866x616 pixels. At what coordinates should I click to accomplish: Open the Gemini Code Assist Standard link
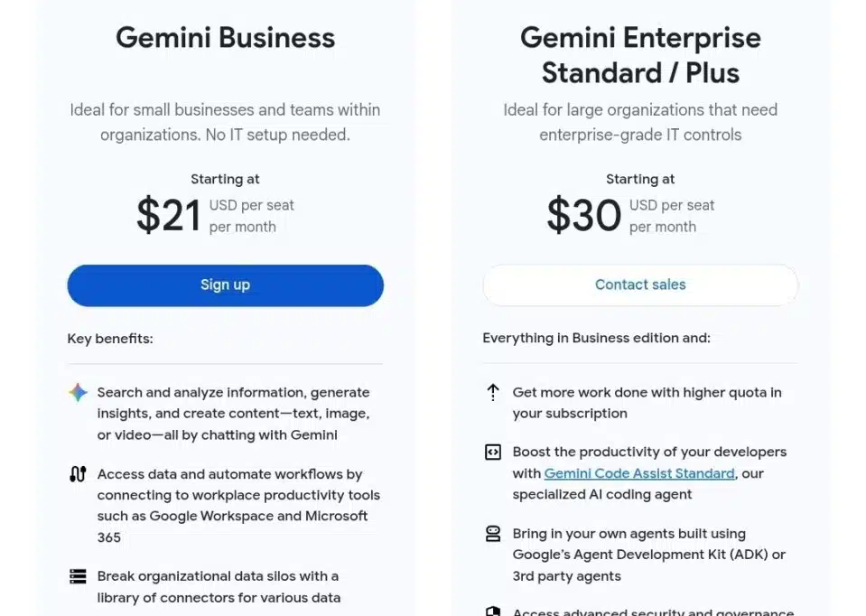(639, 473)
